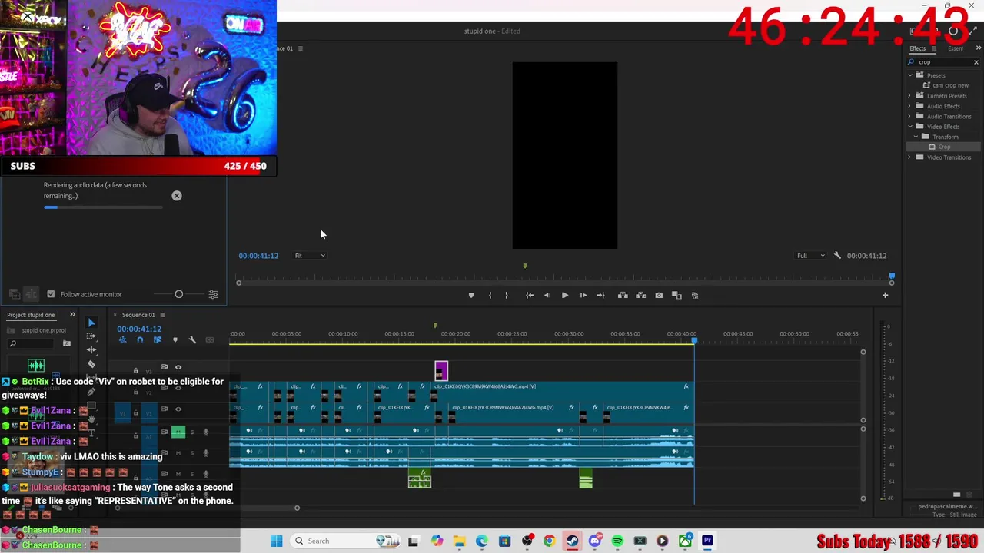Hide track V3 output with eye
This screenshot has height=553, width=984.
[x=178, y=367]
